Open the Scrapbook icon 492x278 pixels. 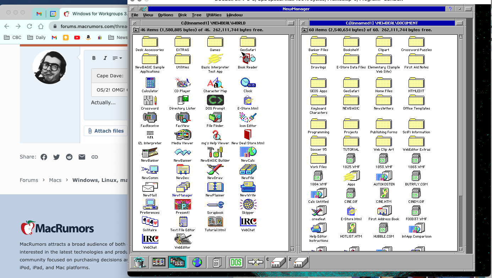(x=215, y=207)
